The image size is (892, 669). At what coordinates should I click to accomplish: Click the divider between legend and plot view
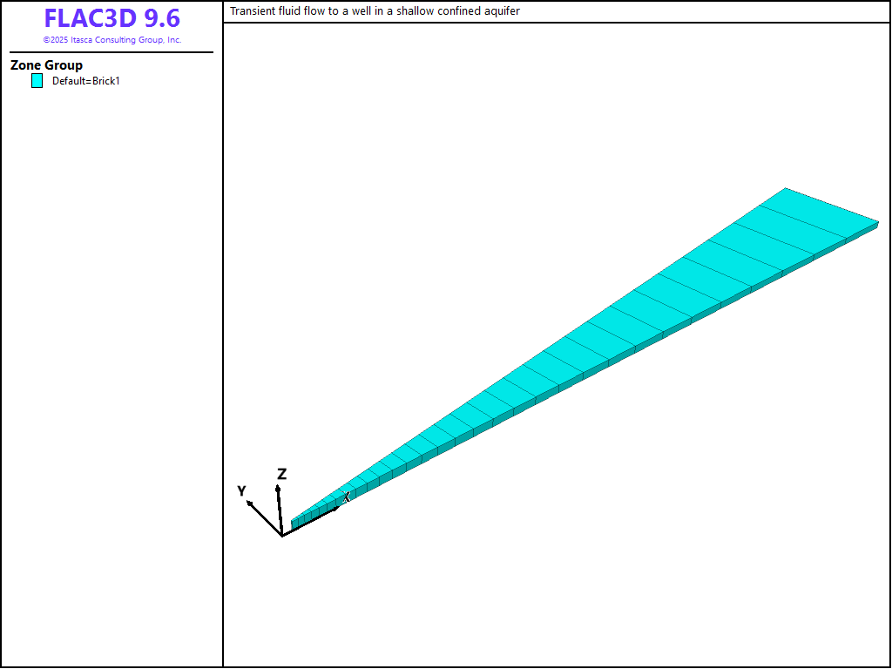click(223, 348)
